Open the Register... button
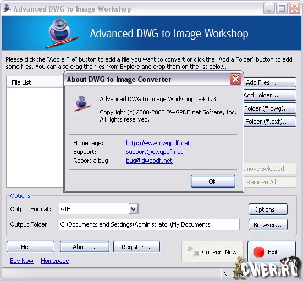Image resolution: width=303 pixels, height=281 pixels. click(136, 247)
